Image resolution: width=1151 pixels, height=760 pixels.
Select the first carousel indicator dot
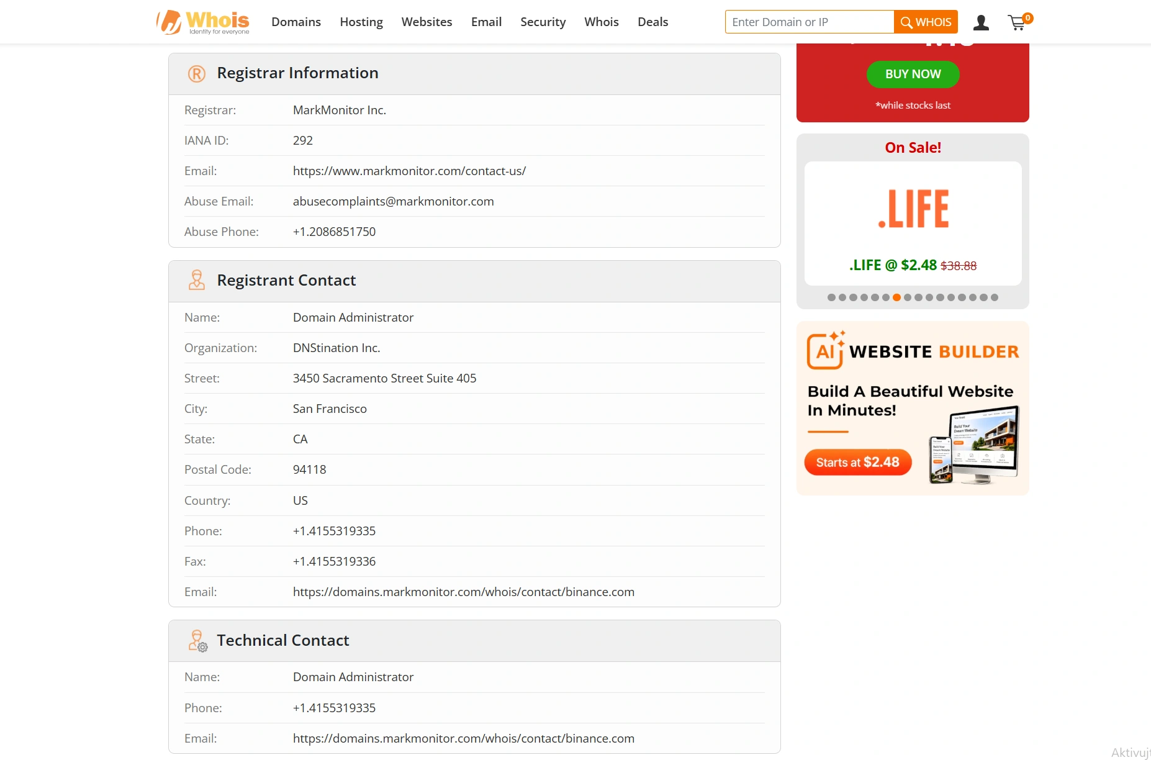pyautogui.click(x=831, y=297)
